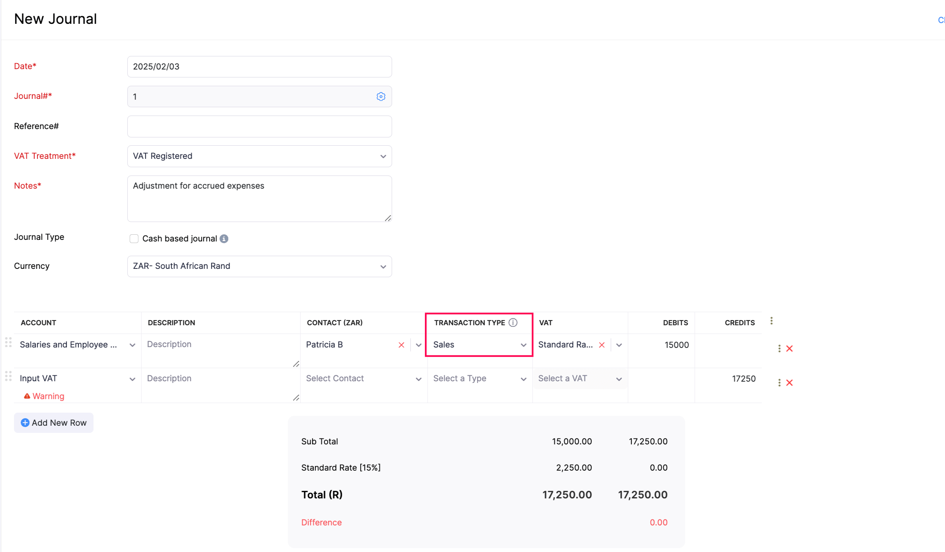Screen dimensions: 945x552
Task: Click the info icon beside Transaction Type header
Action: (x=513, y=322)
